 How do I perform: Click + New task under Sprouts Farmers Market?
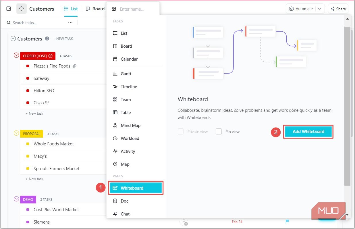[34, 179]
